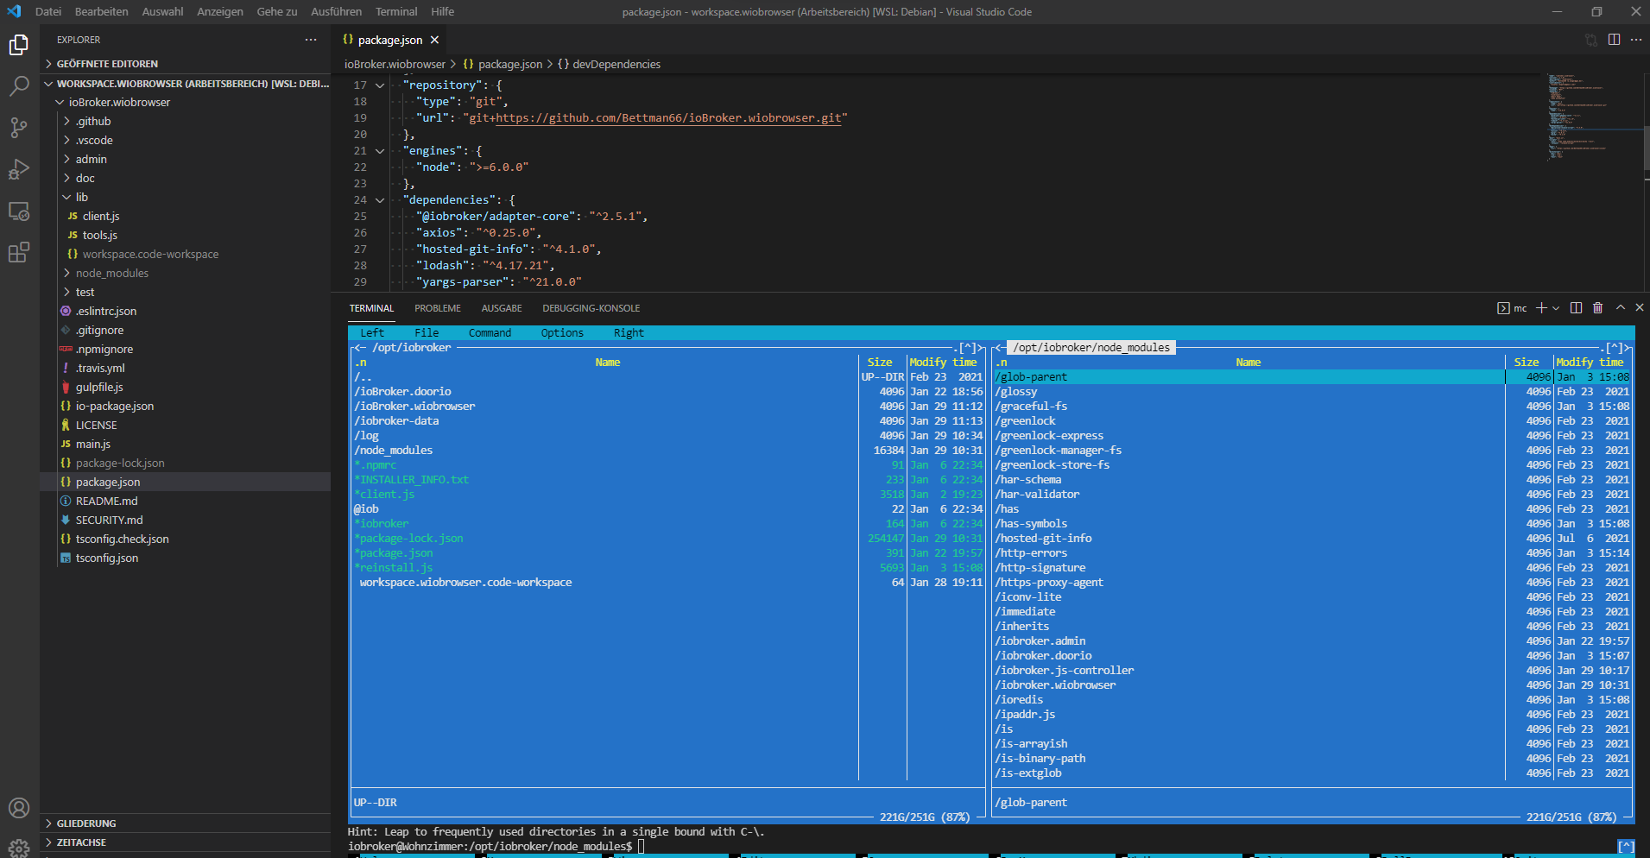Open the Gehe zu menu

tap(277, 12)
